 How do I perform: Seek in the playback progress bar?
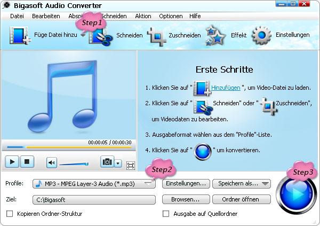tap(69, 147)
